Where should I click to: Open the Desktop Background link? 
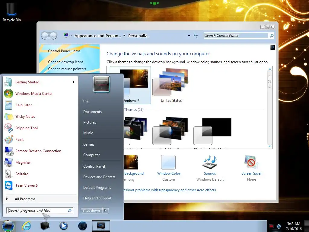click(134, 173)
